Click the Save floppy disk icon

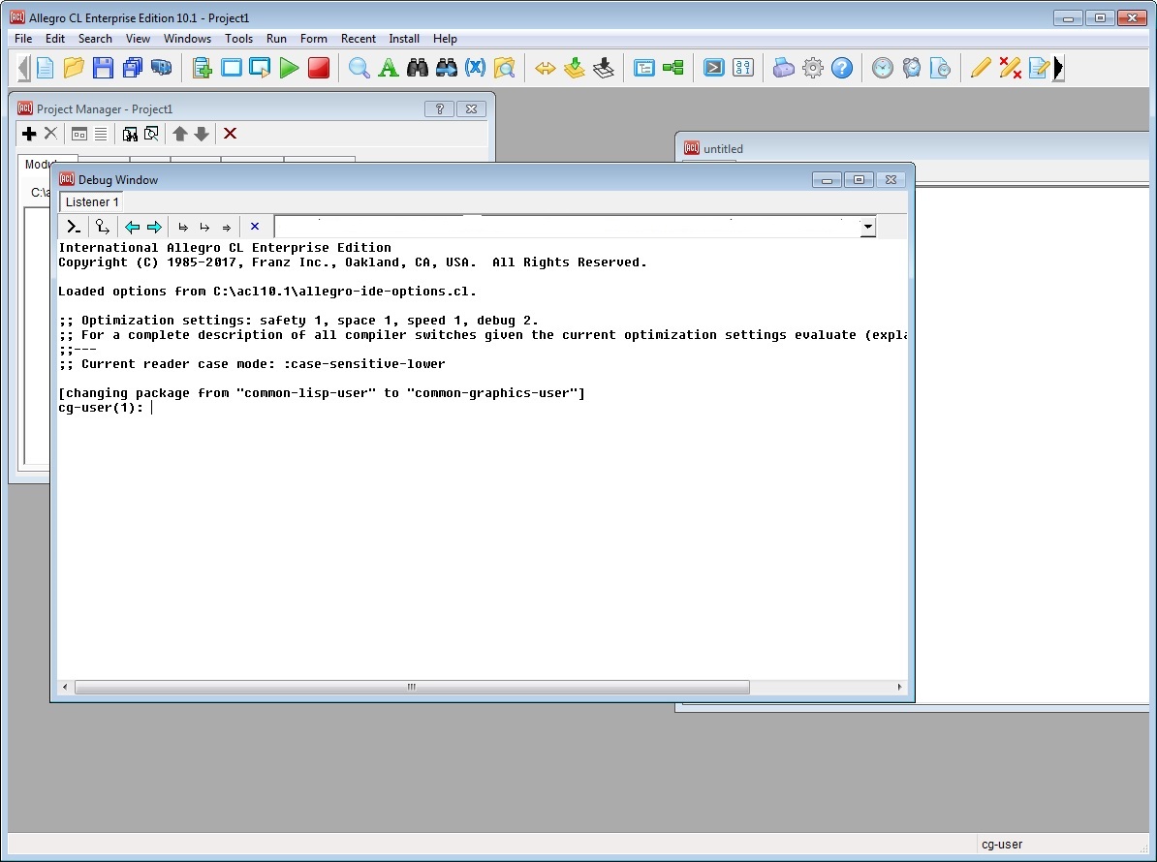103,68
